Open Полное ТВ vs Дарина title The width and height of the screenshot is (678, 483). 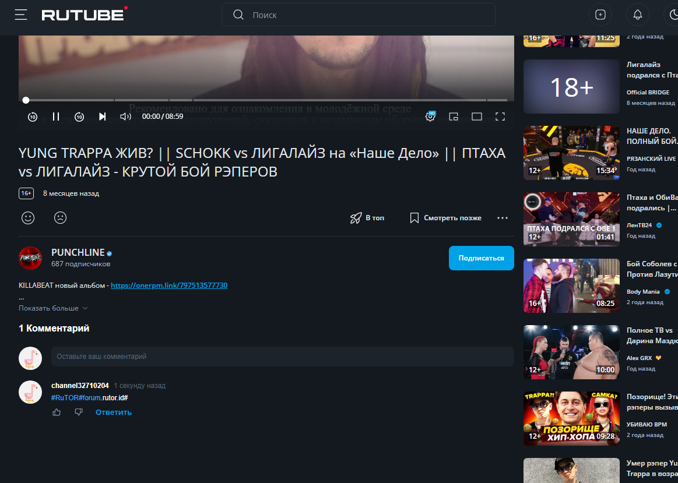click(x=652, y=336)
